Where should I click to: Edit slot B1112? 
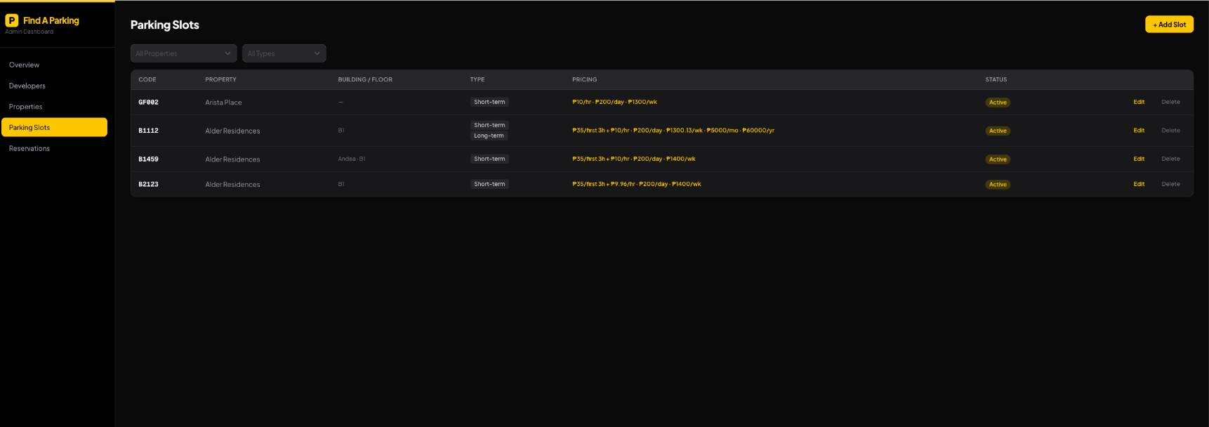coord(1139,131)
